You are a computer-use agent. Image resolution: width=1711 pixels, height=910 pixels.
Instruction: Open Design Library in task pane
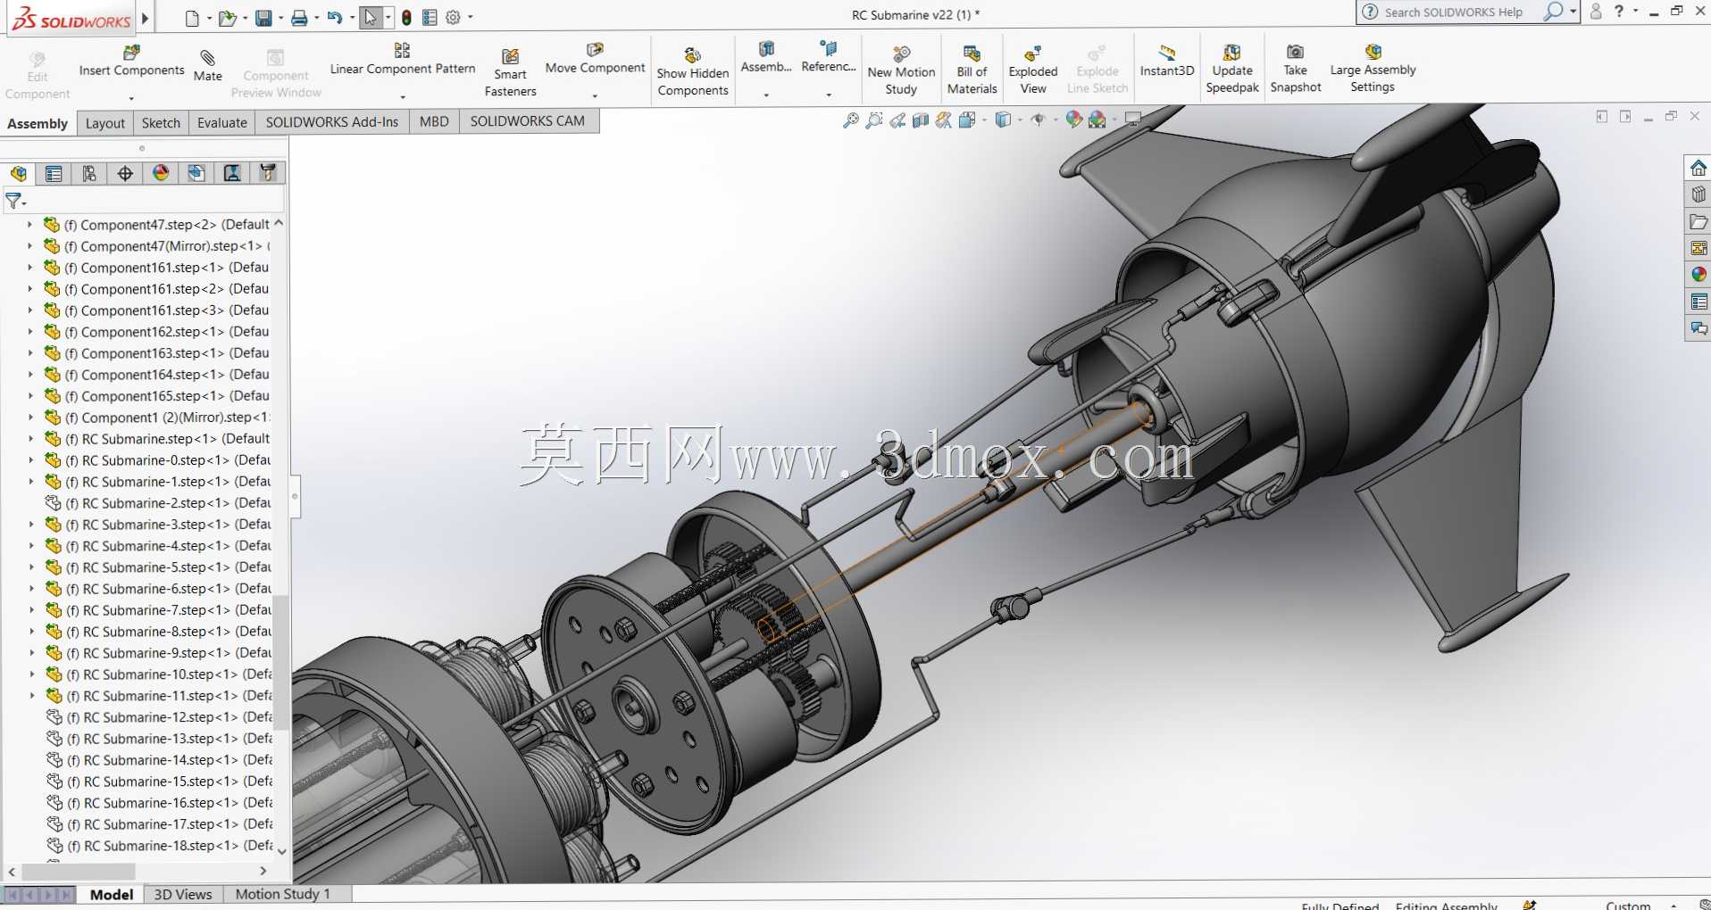point(1698,194)
